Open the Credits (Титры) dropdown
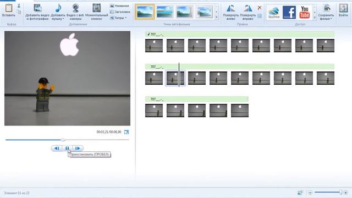This screenshot has height=198, width=352. point(119,18)
